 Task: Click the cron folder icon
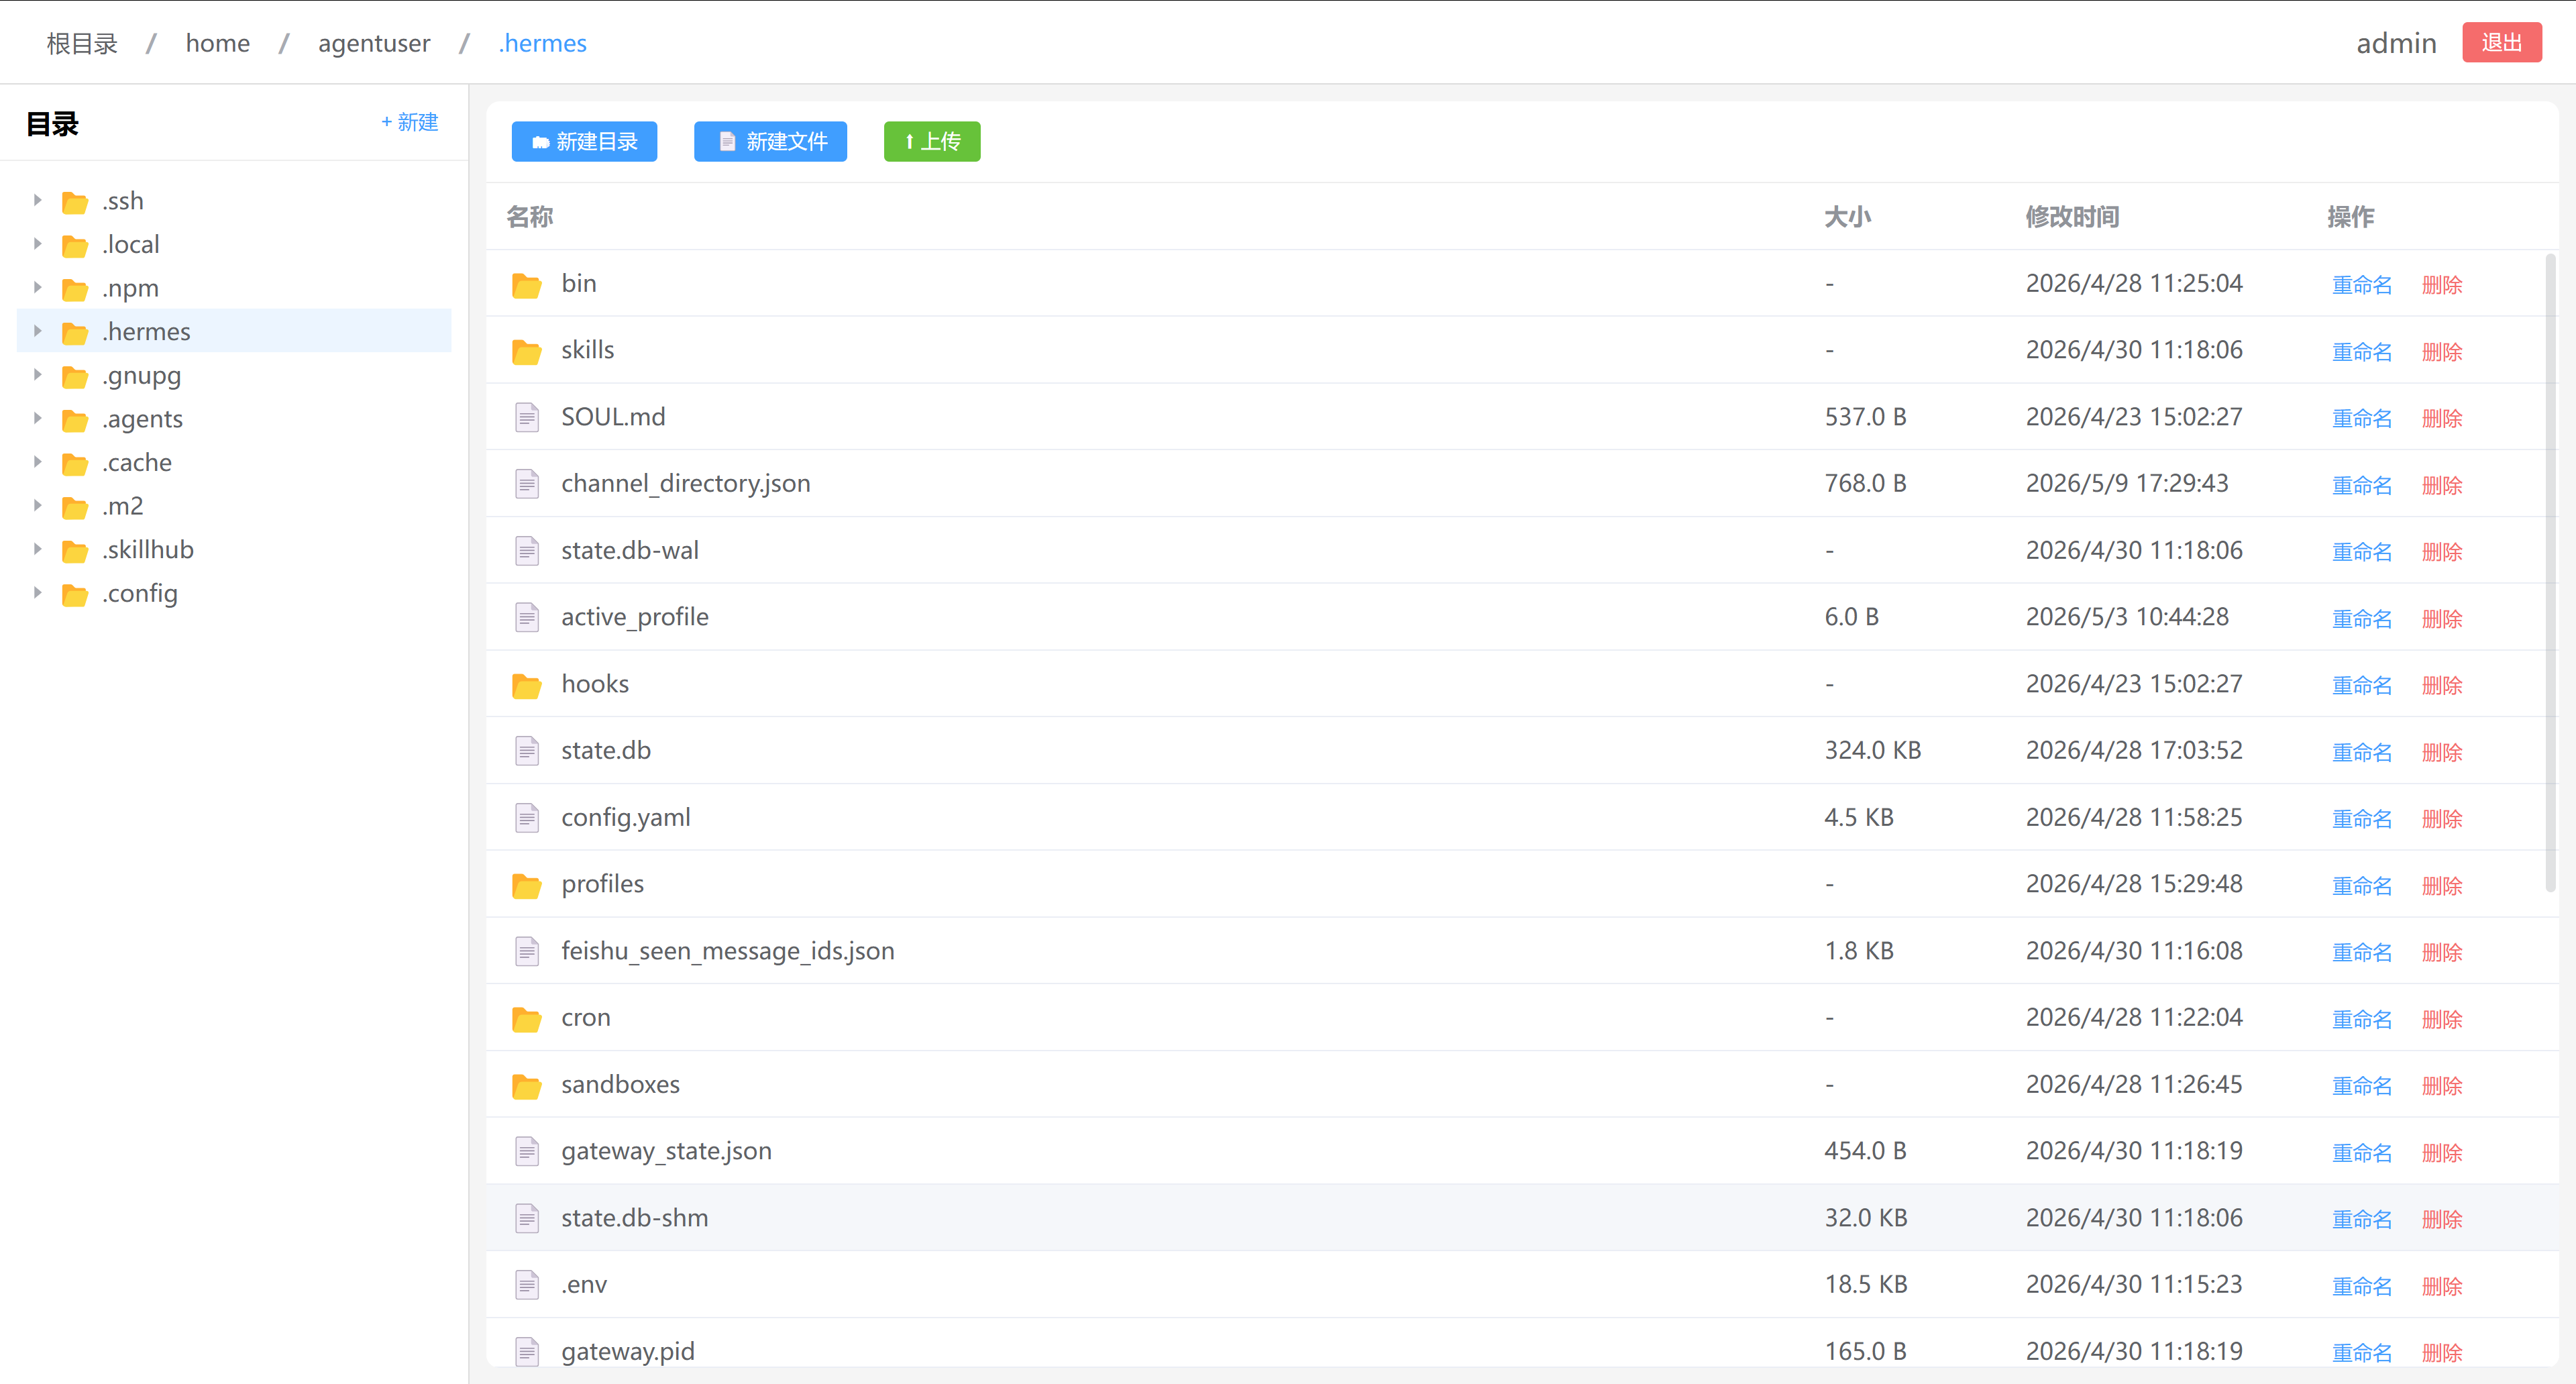click(x=526, y=1019)
